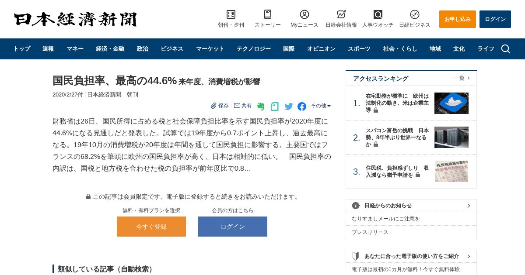Image resolution: width=525 pixels, height=275 pixels.
Task: Open the Myニュース profile icon
Action: click(x=304, y=14)
